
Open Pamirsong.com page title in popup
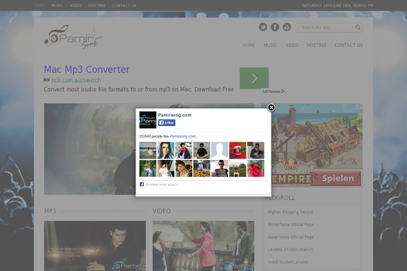tap(175, 115)
